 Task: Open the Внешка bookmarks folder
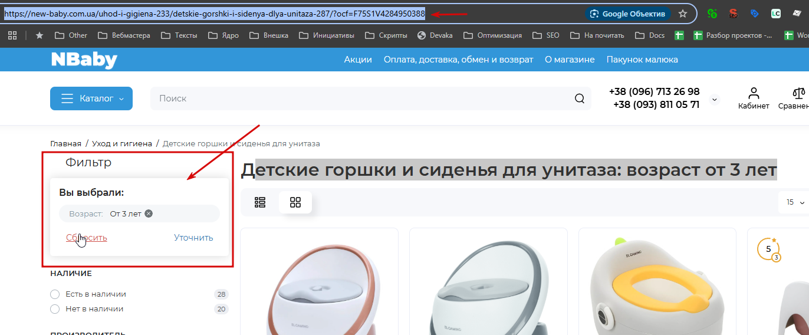coord(269,35)
